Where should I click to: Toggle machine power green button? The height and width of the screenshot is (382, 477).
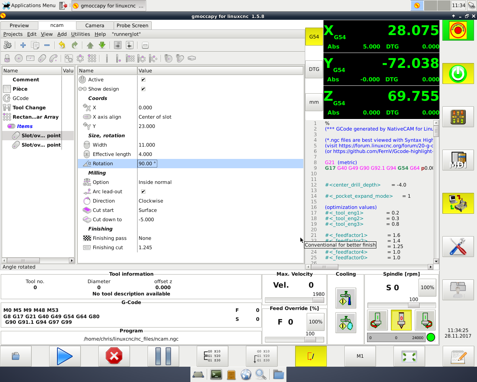tap(458, 73)
